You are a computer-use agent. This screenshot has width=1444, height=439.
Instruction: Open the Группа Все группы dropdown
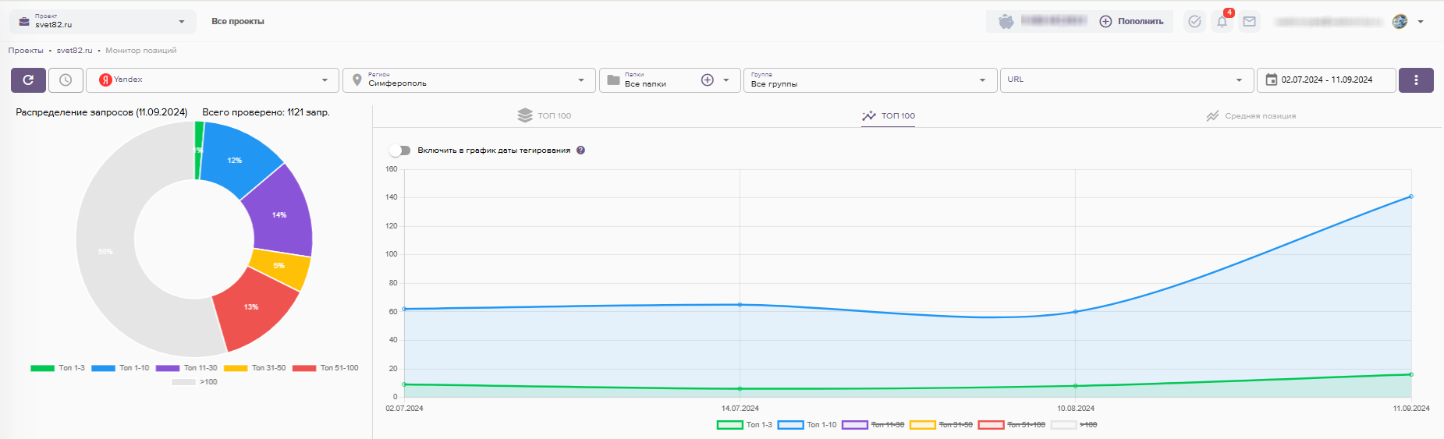point(869,80)
